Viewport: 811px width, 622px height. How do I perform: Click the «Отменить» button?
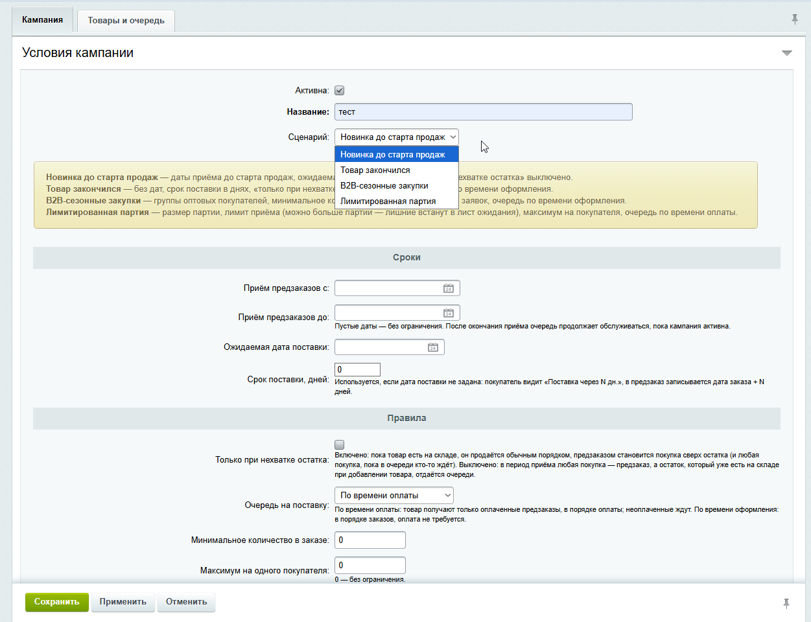coord(187,602)
